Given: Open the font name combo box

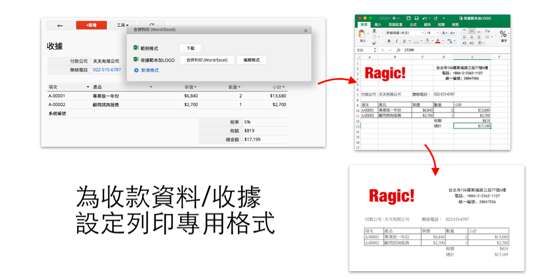Looking at the screenshot, I should (405, 33).
